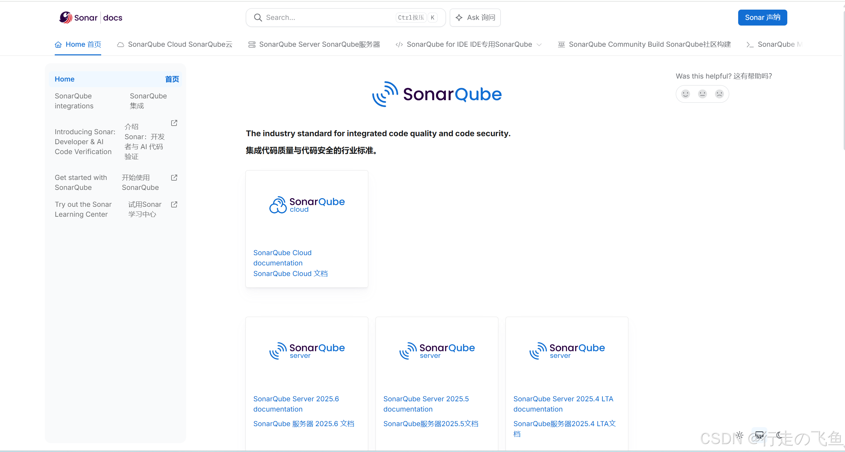Click the happy face feedback icon

(x=685, y=94)
